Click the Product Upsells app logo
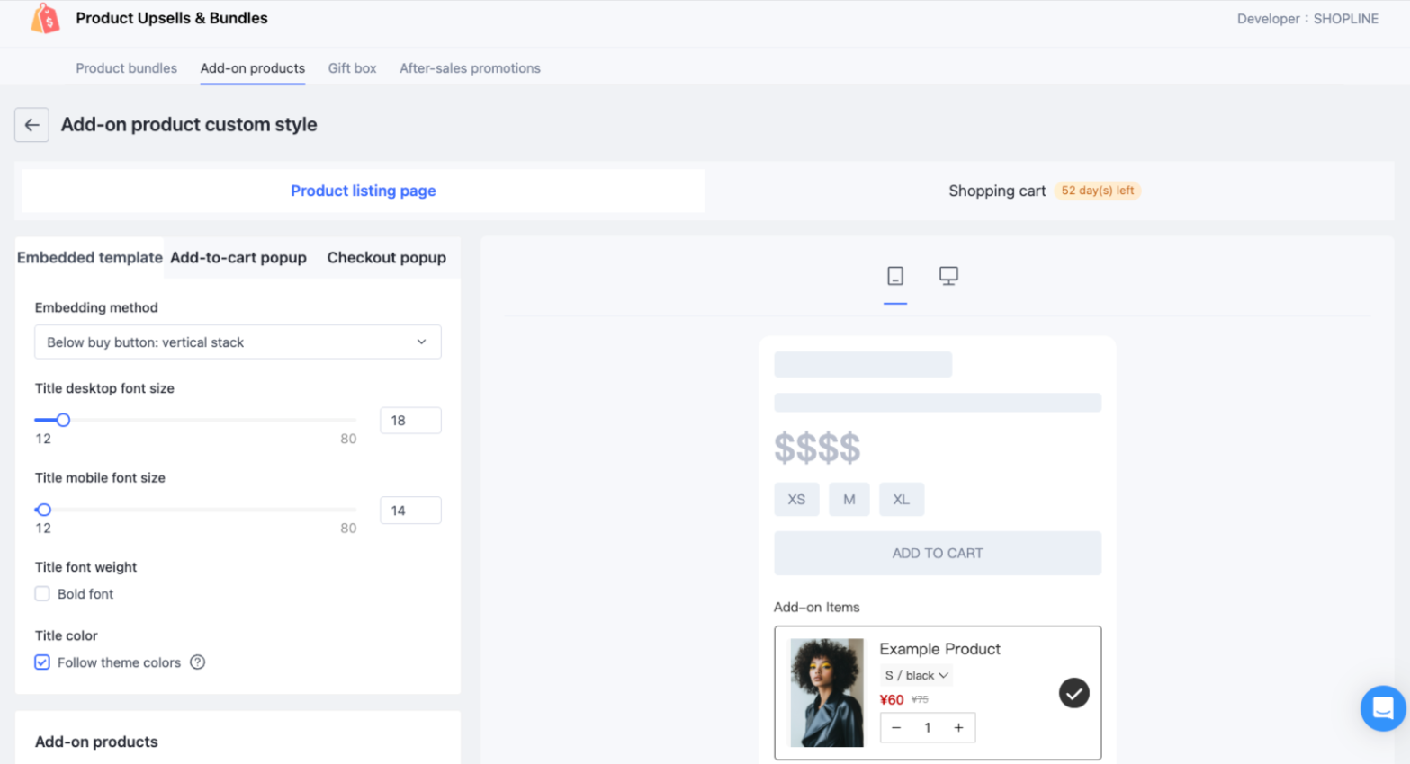Screen dimensions: 1410x764 point(45,18)
